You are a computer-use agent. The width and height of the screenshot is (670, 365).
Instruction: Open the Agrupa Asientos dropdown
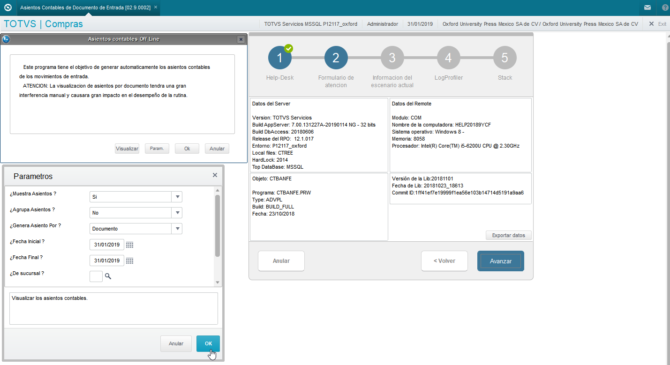click(x=177, y=213)
